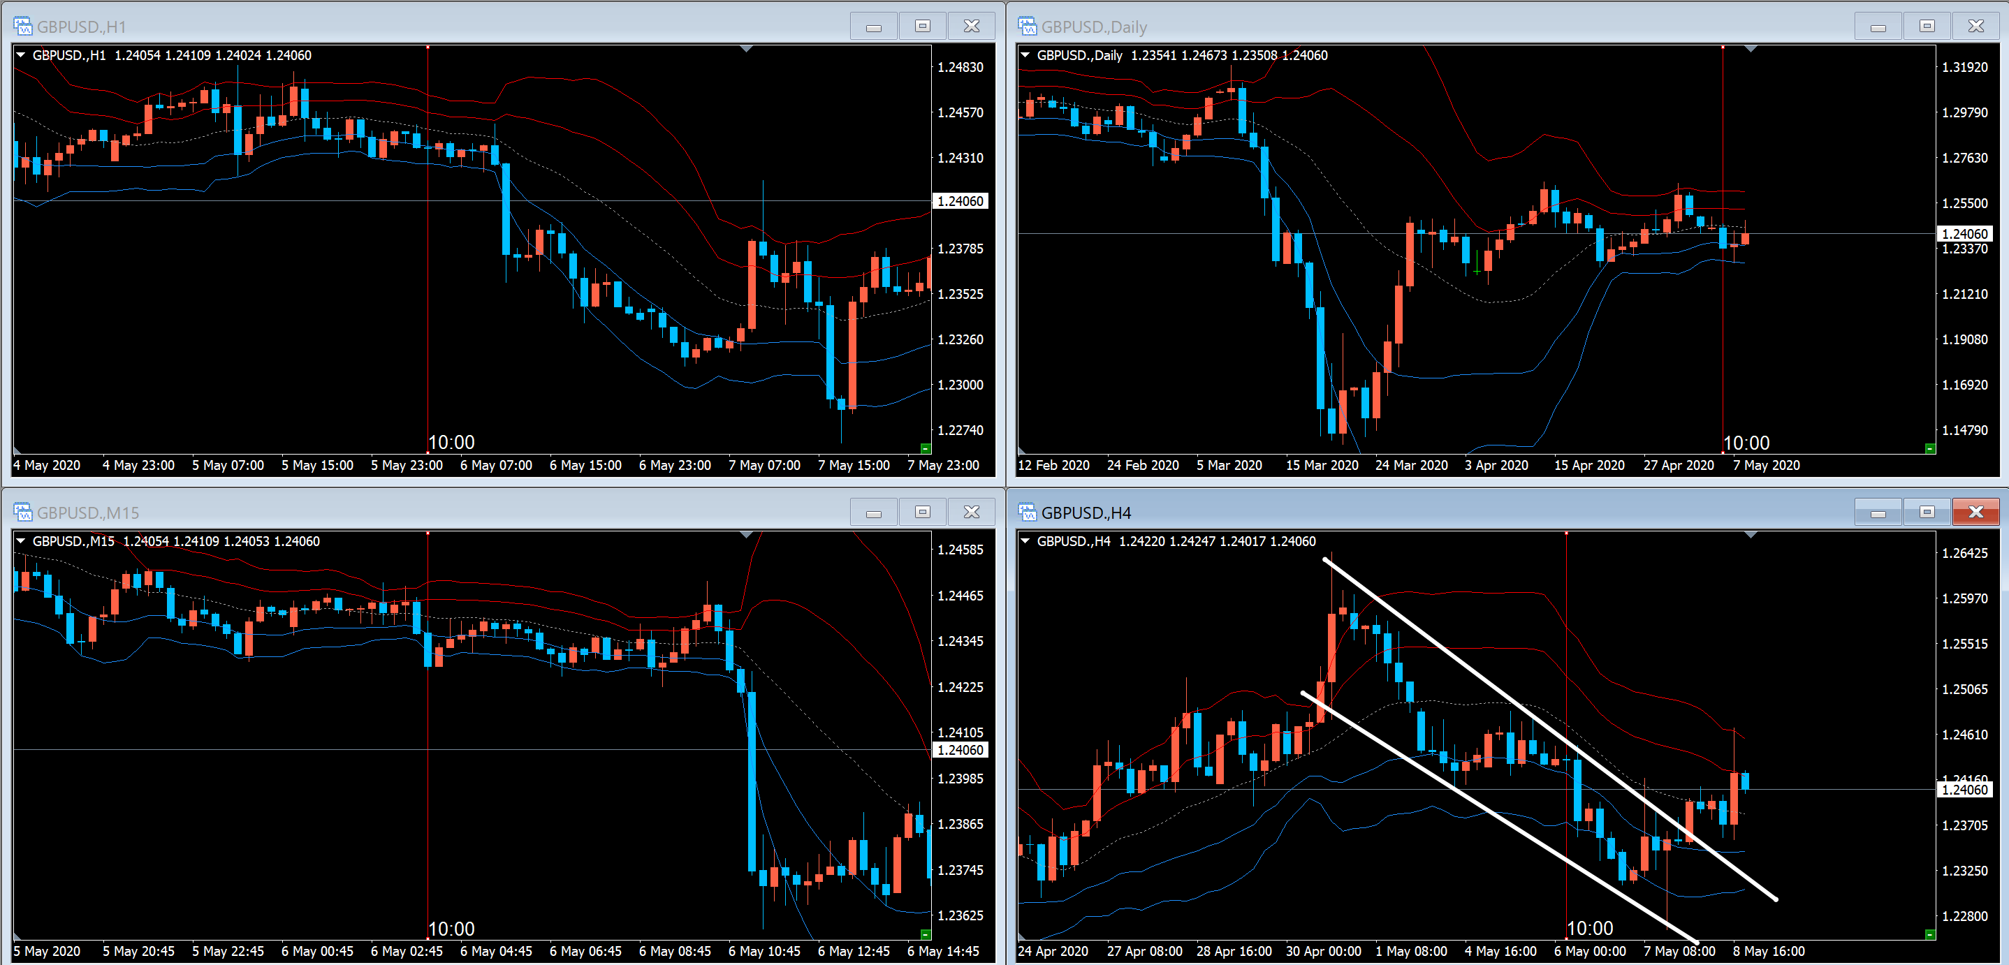Screen dimensions: 2009x965
Task: Click the GBPUSD M15 window chart icon
Action: [22, 512]
